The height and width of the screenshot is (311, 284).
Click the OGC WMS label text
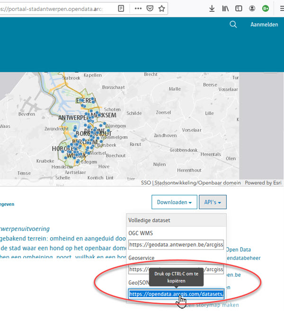(x=141, y=233)
